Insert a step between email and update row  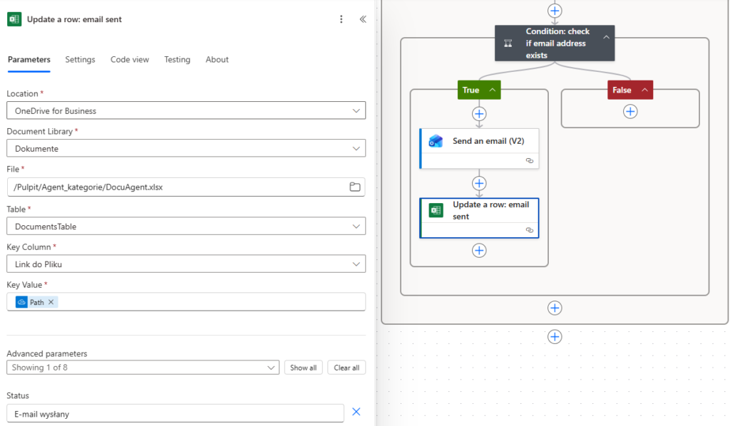479,183
